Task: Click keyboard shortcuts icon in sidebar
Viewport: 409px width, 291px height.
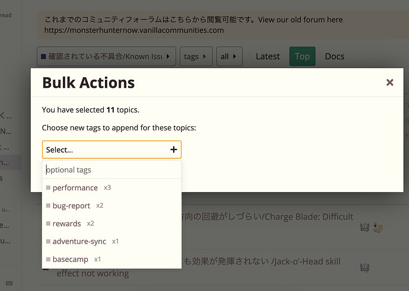Action: pos(9,283)
